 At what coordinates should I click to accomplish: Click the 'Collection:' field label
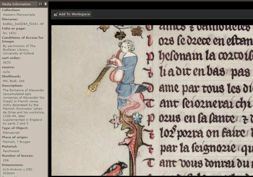coord(11,10)
